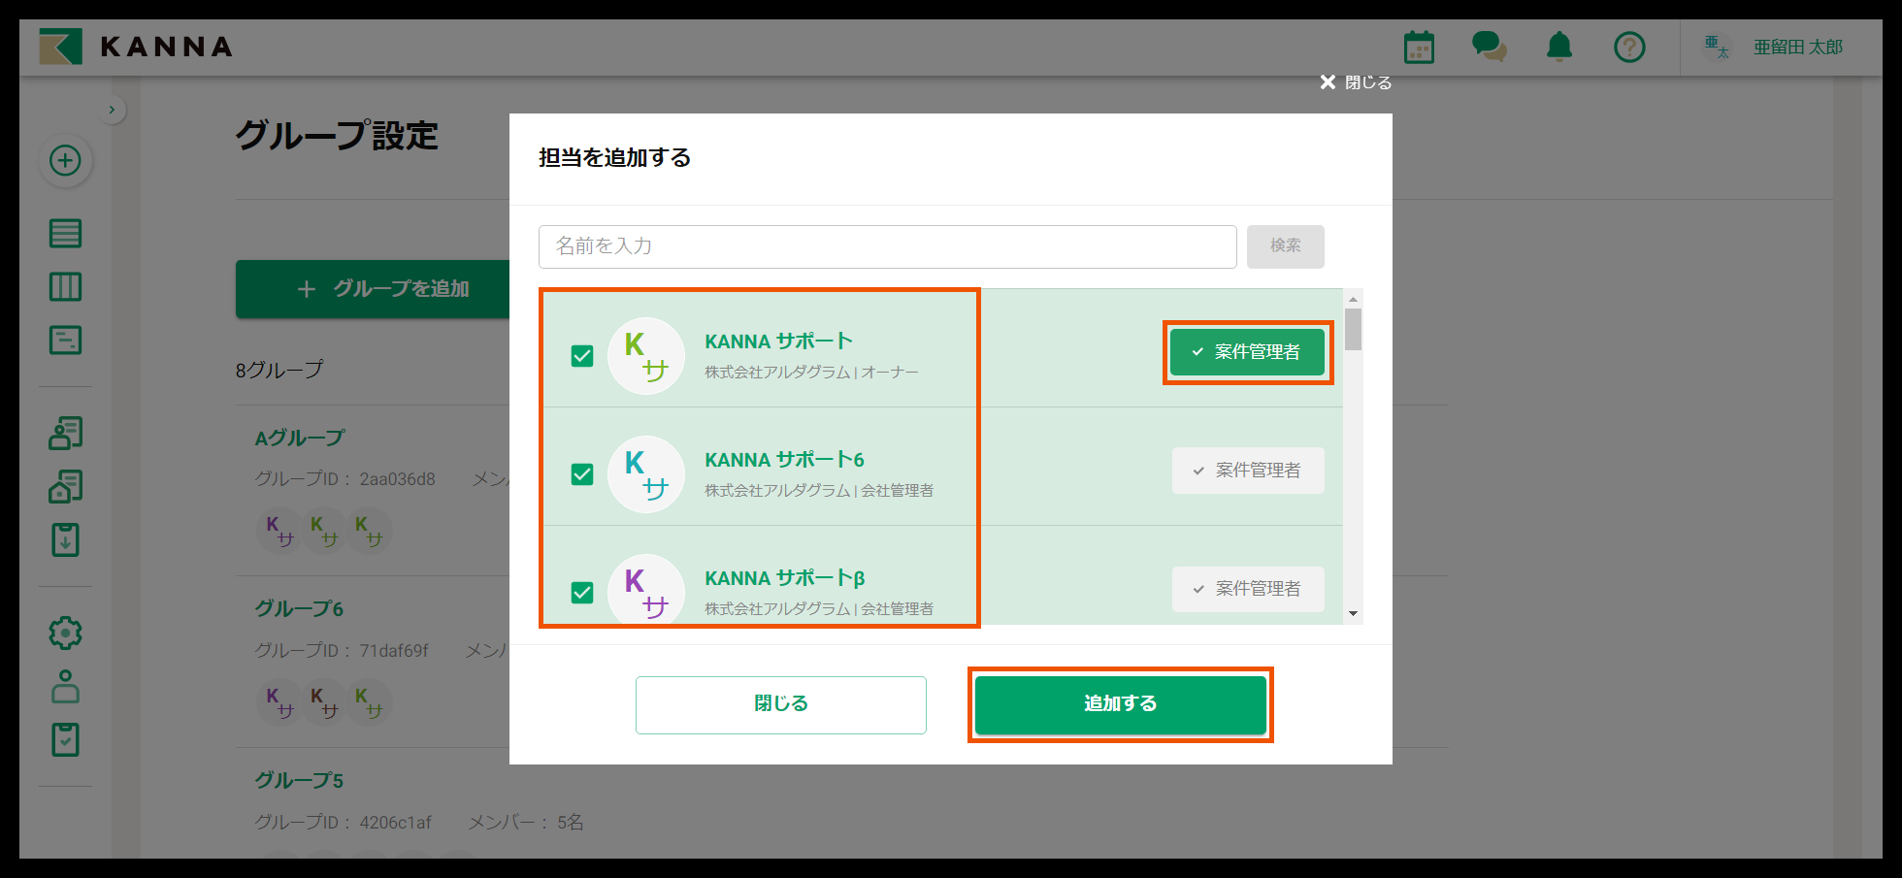Open the settings gear icon in the sidebar
Viewport: 1902px width, 878px height.
(65, 632)
